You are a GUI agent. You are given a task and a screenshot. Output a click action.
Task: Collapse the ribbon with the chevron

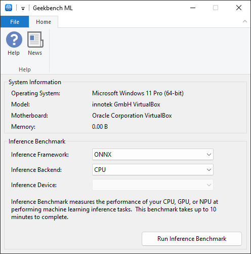(245, 21)
